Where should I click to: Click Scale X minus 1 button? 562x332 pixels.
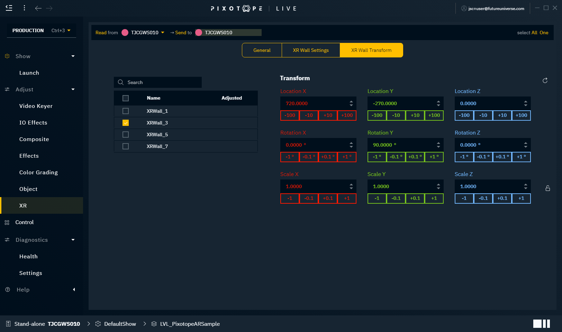coord(290,198)
